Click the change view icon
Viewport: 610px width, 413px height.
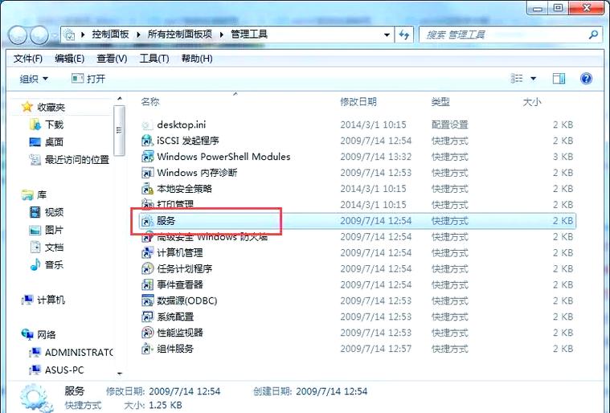point(516,79)
